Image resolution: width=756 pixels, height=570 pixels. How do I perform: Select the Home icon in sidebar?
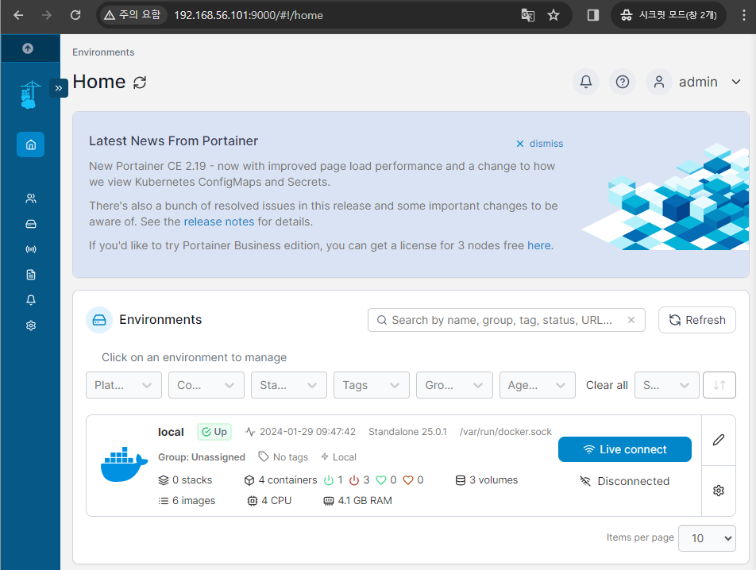[x=31, y=144]
